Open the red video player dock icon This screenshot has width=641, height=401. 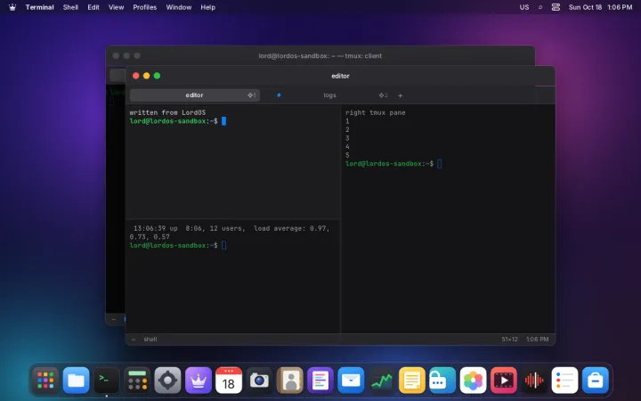tap(503, 381)
